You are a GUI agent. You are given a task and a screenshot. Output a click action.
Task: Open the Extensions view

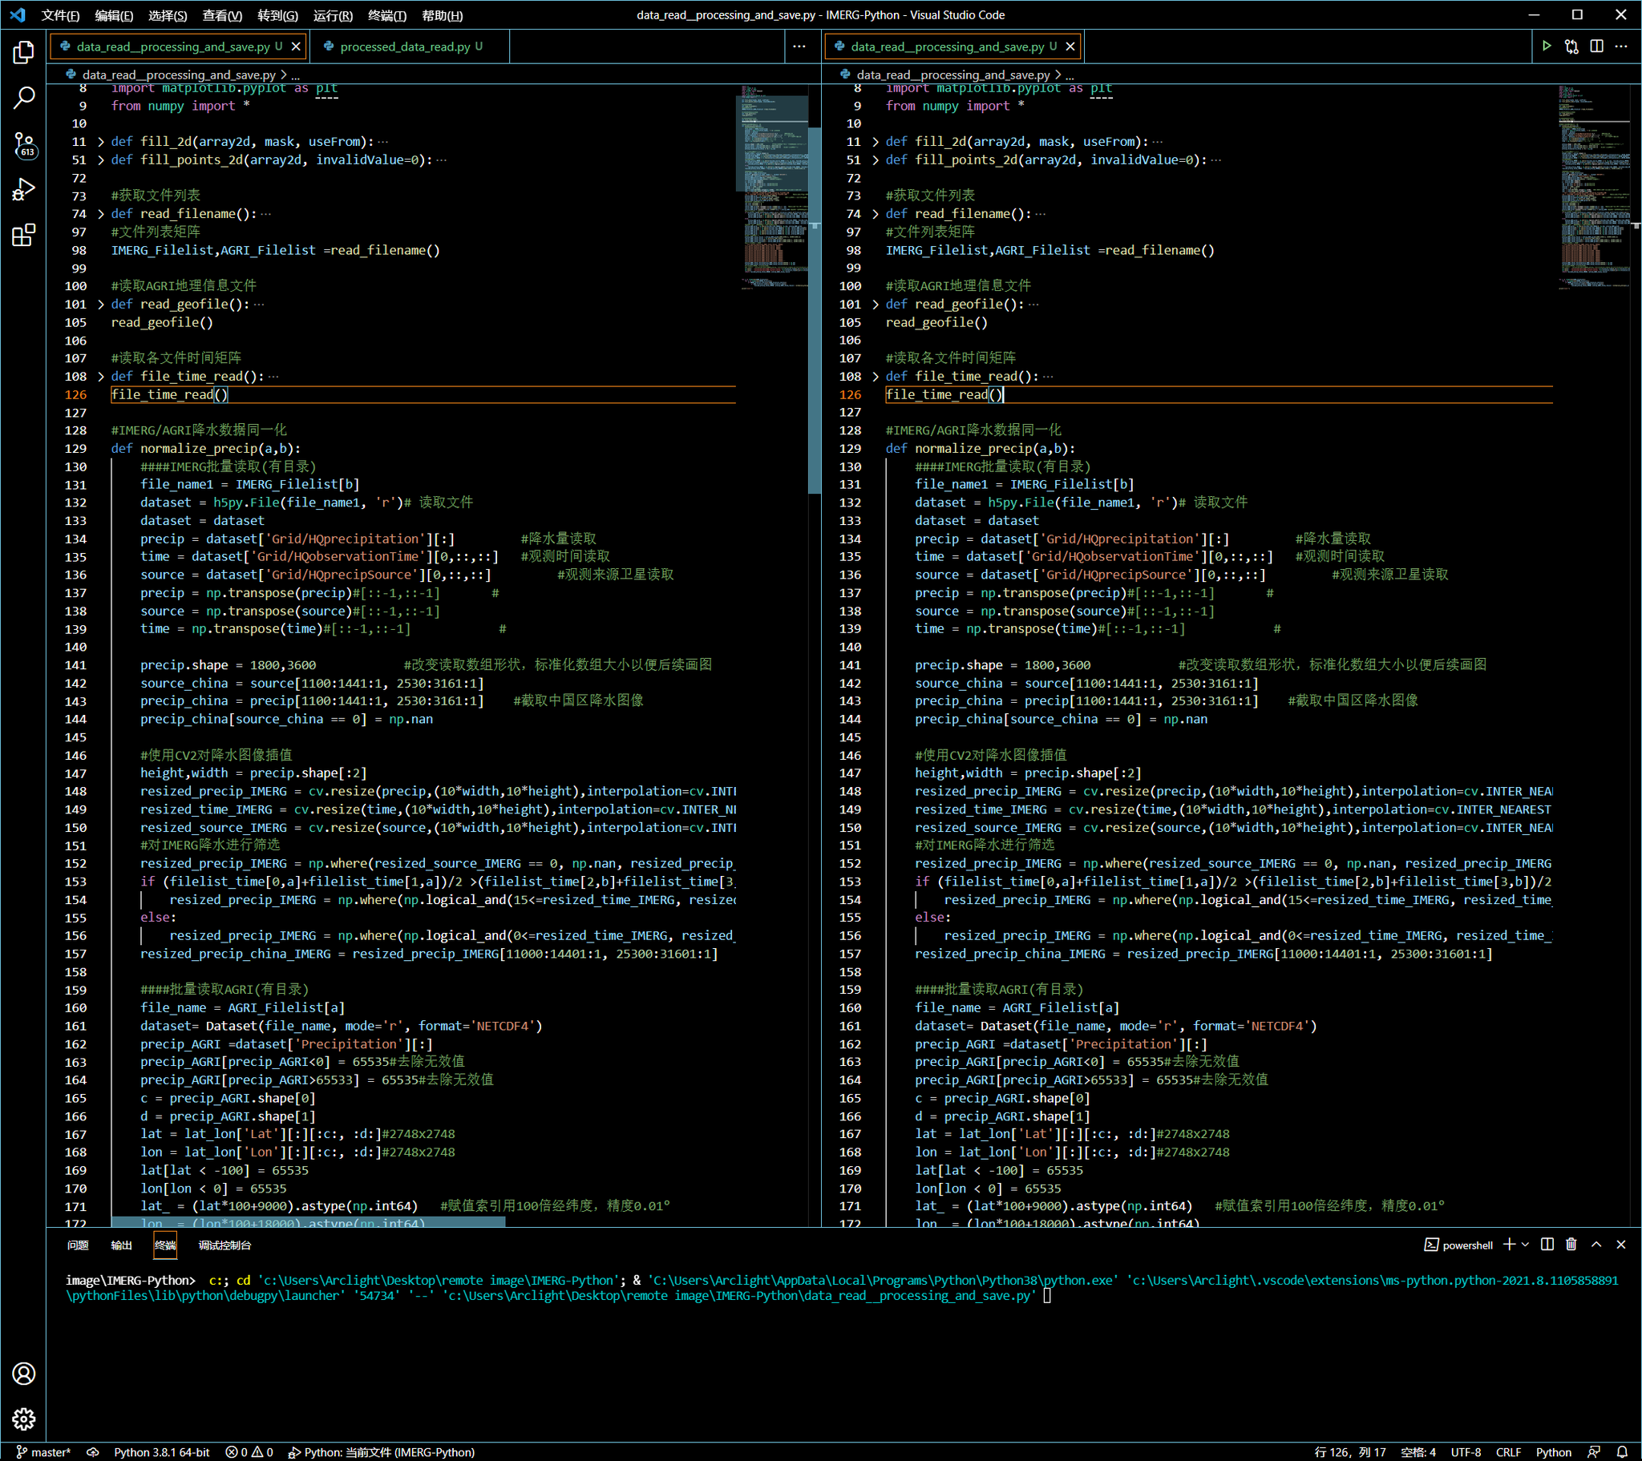point(23,236)
